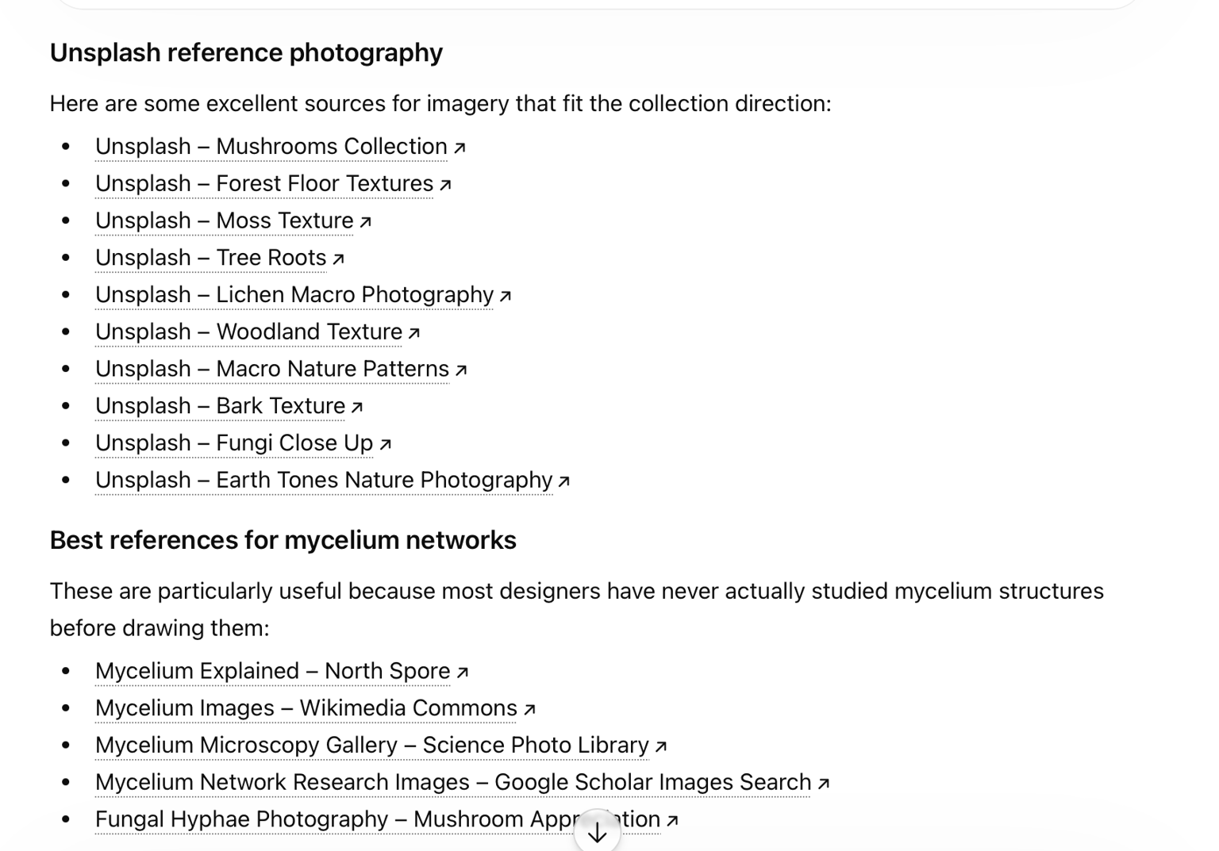Click external arrow icon after Mushroom Appreciation
Screen dimensions: 1219x851
[672, 821]
